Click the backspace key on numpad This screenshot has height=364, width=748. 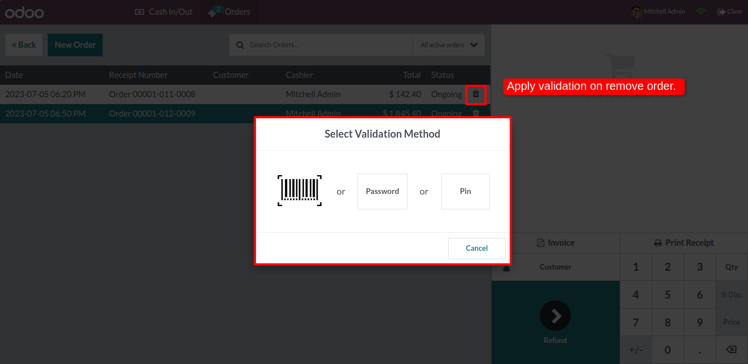pos(731,349)
